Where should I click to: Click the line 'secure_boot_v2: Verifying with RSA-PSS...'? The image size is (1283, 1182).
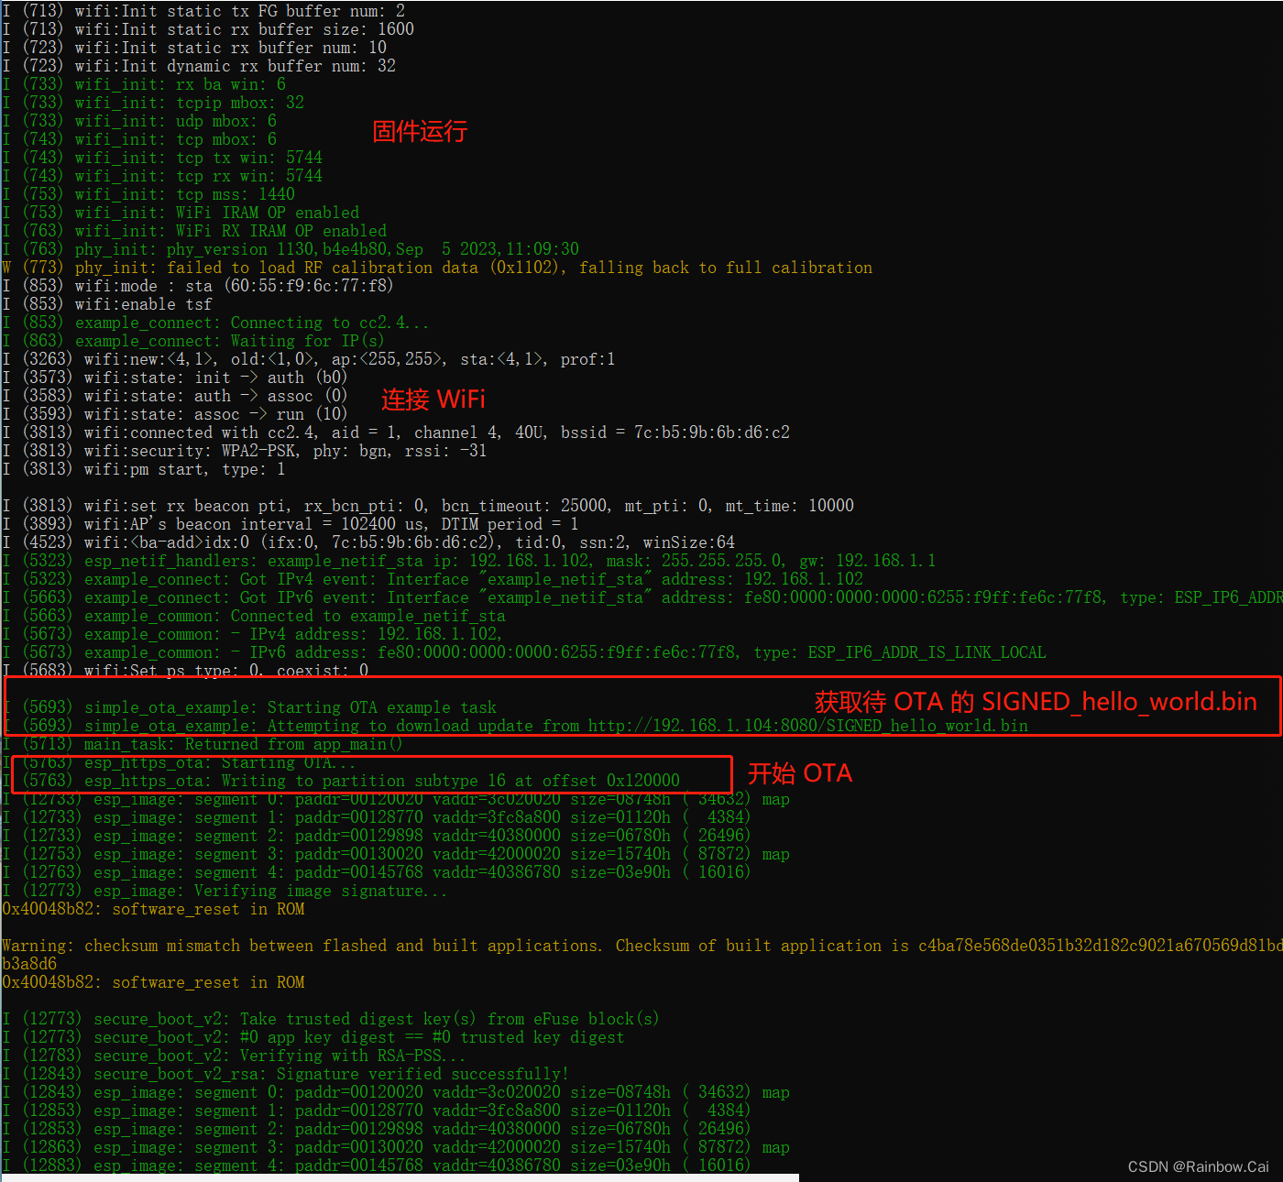pyautogui.click(x=235, y=1056)
